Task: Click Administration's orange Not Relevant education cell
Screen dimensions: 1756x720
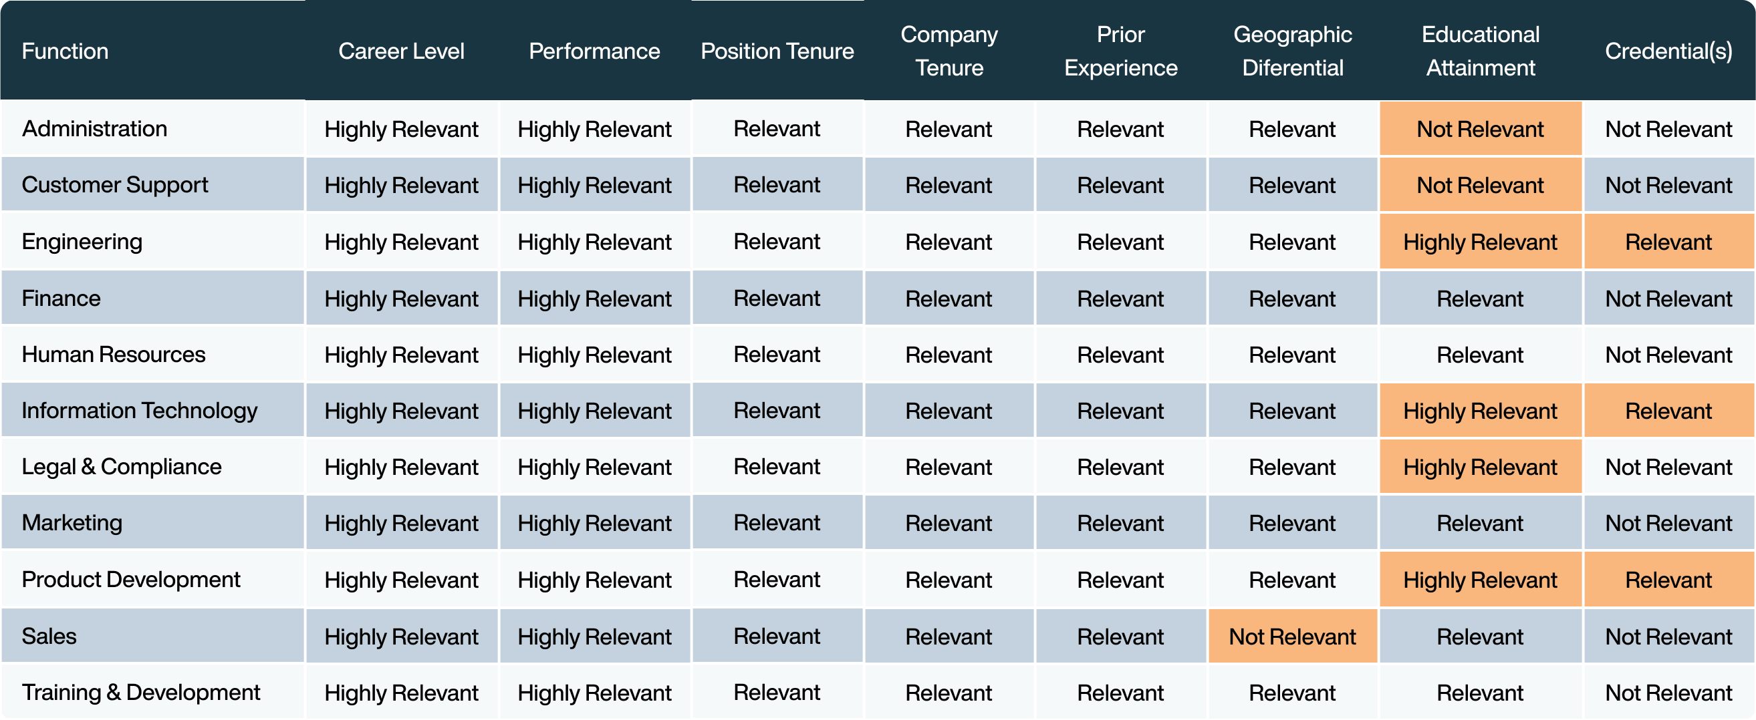Action: point(1480,129)
